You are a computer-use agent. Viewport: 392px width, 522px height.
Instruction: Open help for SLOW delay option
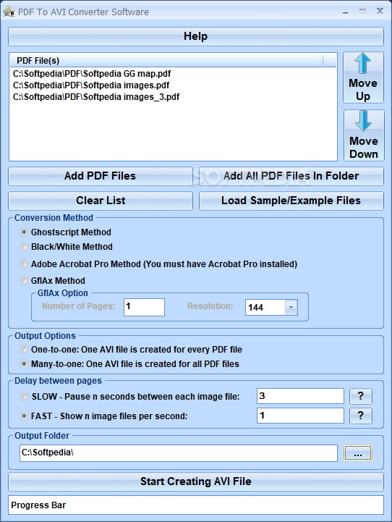pos(361,396)
